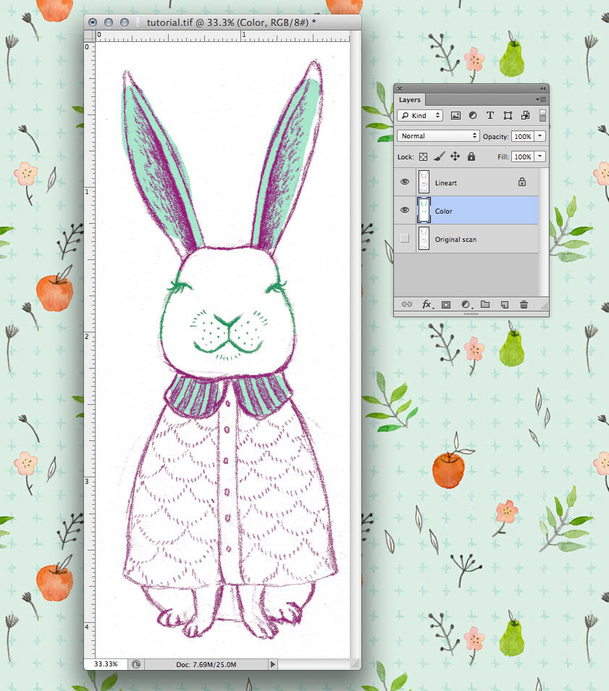Hide the Lineart layer
Image resolution: width=609 pixels, height=691 pixels.
tap(405, 183)
